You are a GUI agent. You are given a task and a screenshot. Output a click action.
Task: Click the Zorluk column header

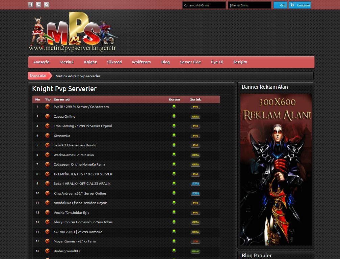click(x=195, y=99)
